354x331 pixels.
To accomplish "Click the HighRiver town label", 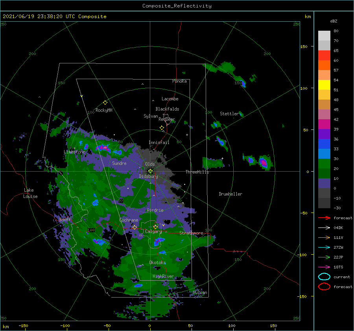I will [x=163, y=276].
